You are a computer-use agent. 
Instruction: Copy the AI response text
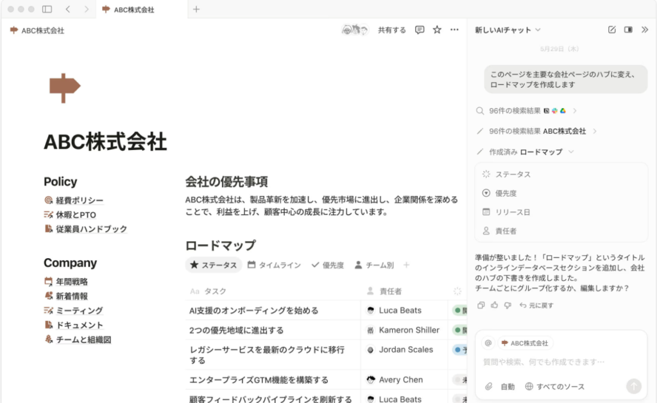pyautogui.click(x=481, y=306)
